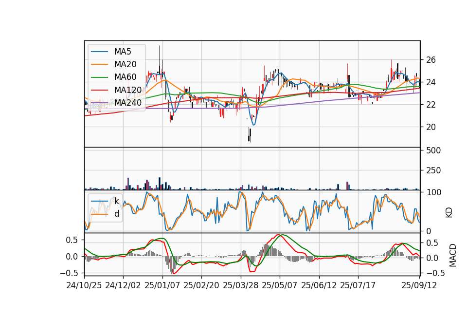Click the KD axis value 100
Image resolution: width=467 pixels, height=336 pixels.
pyautogui.click(x=433, y=193)
